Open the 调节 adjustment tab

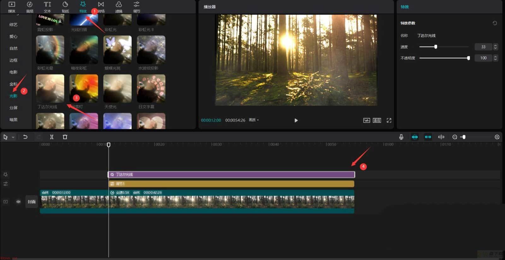136,7
